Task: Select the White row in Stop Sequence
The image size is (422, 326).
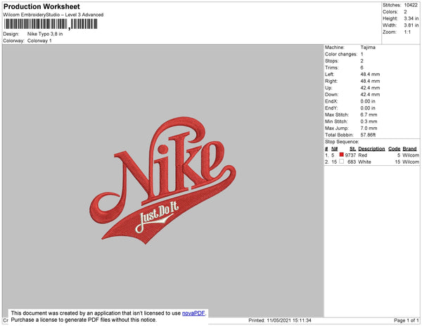Action: click(371, 162)
